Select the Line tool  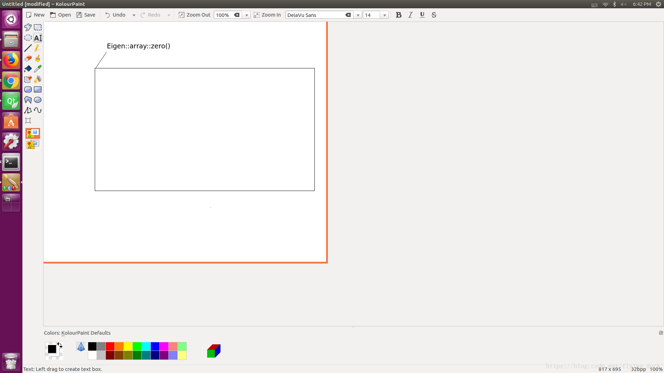coord(28,48)
